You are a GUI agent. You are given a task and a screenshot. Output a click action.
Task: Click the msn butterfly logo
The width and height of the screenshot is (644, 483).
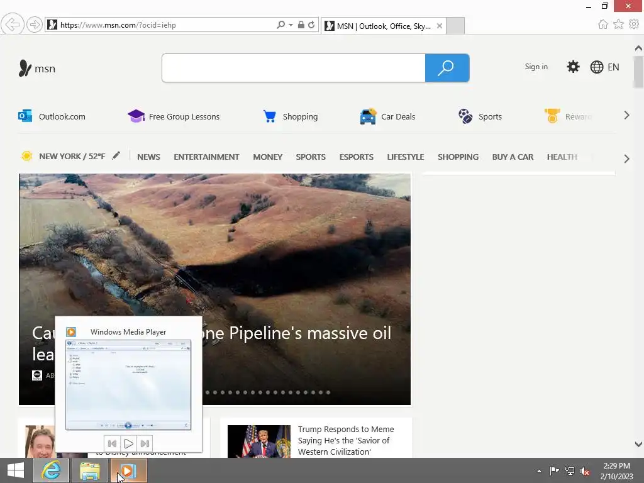pos(37,68)
